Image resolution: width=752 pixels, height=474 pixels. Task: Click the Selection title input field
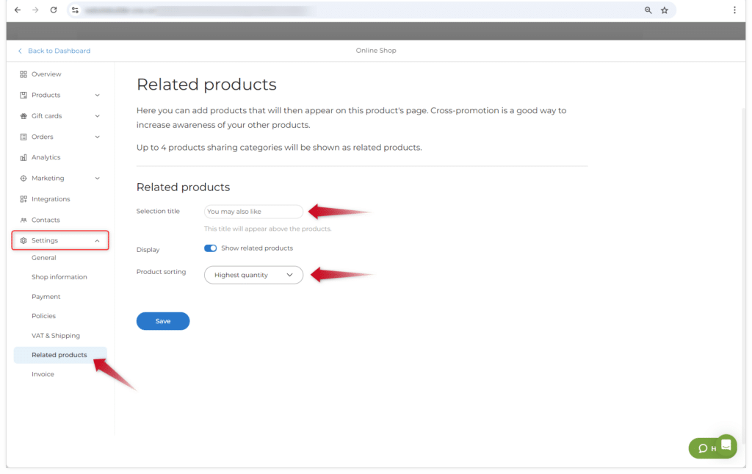point(253,212)
